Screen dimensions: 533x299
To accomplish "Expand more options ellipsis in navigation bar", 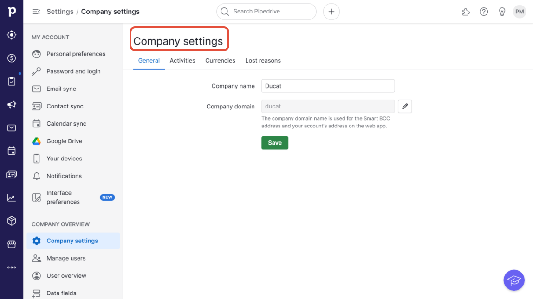I will point(12,267).
